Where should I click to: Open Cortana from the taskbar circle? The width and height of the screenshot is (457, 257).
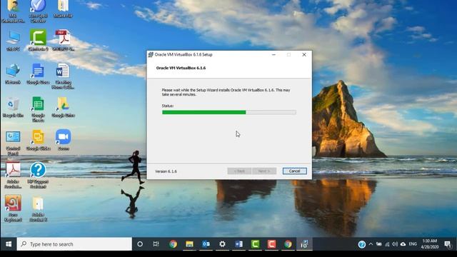pos(140,244)
